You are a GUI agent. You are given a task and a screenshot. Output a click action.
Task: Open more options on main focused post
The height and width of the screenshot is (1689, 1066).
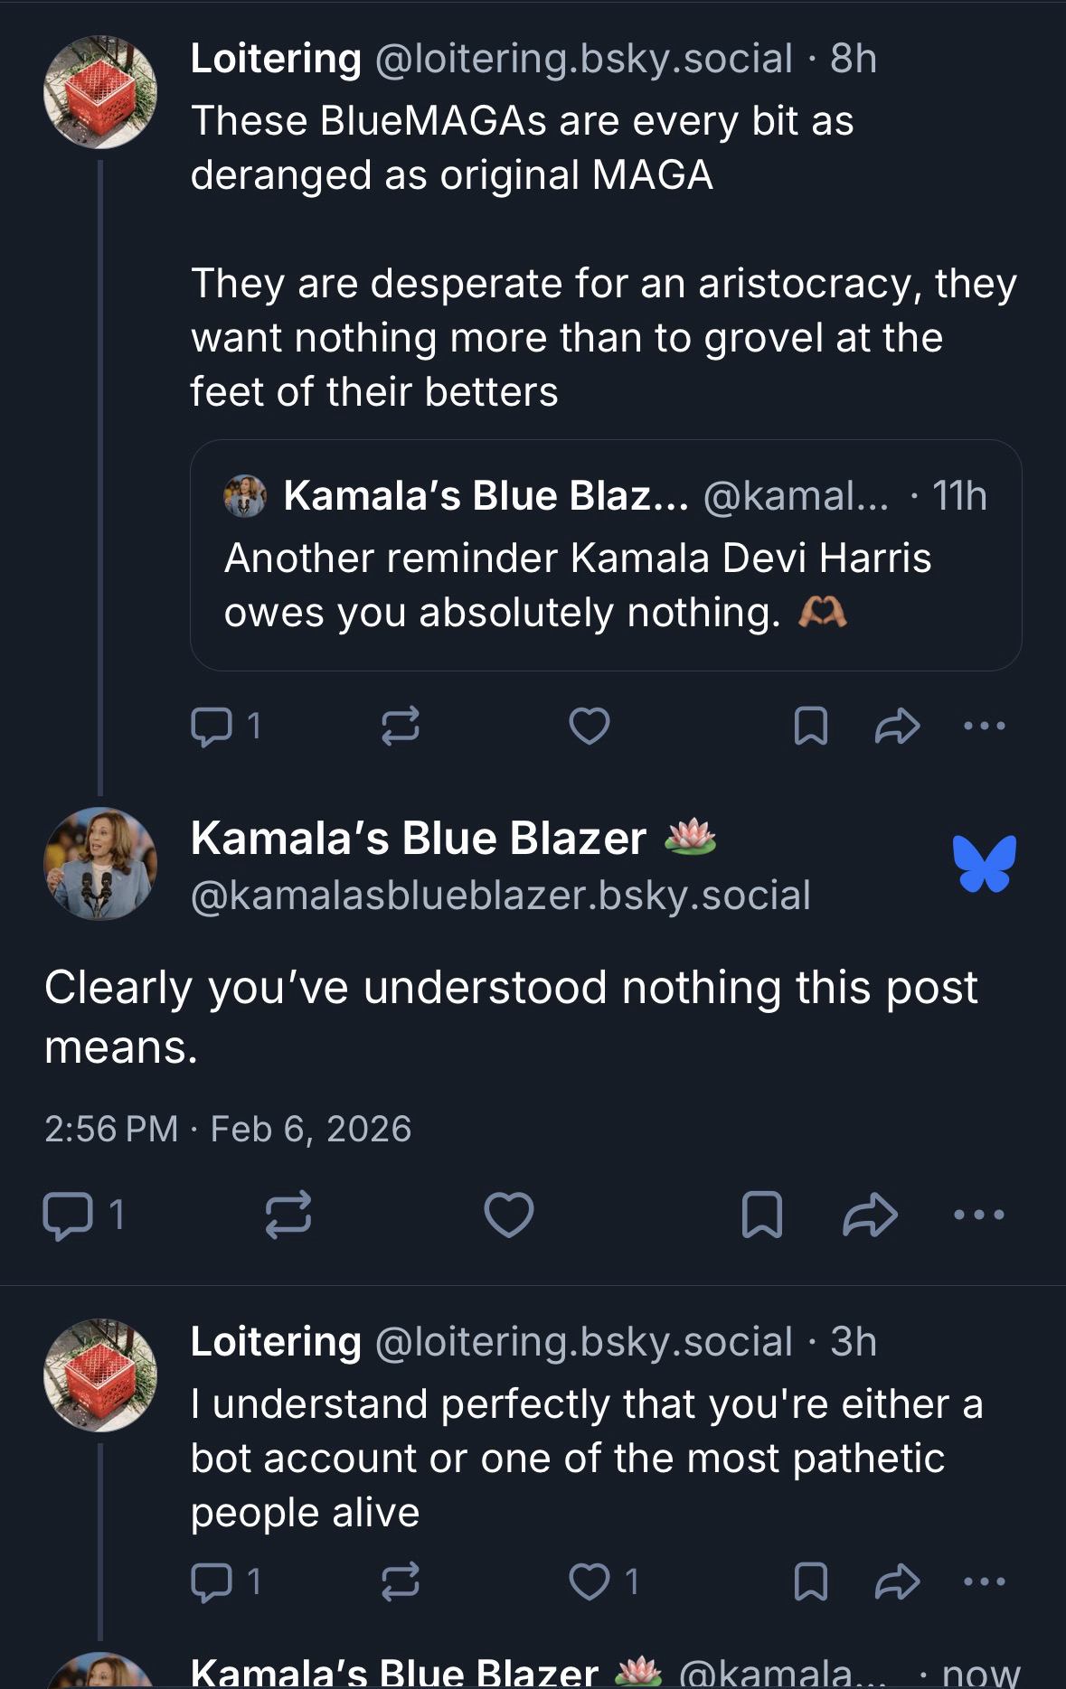tap(979, 1215)
